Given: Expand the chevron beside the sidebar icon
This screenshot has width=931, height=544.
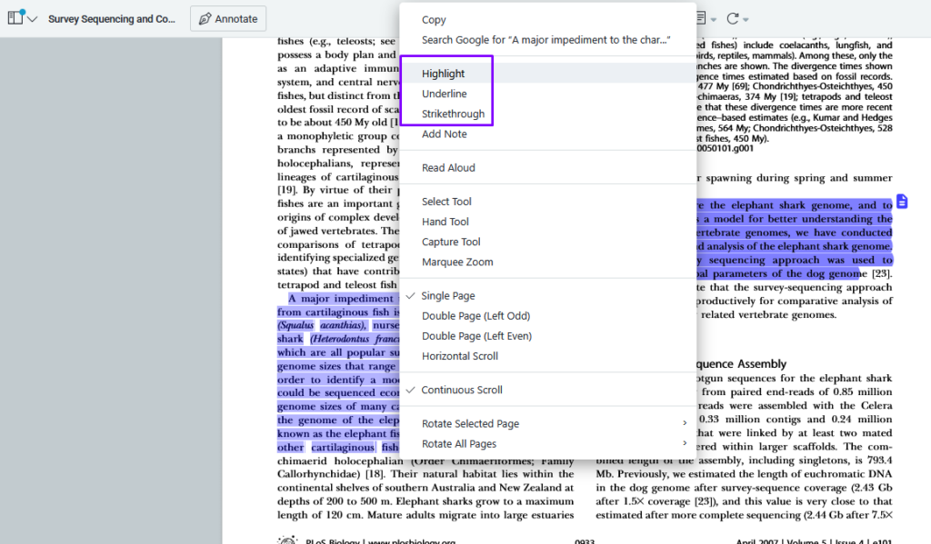Looking at the screenshot, I should pyautogui.click(x=33, y=19).
